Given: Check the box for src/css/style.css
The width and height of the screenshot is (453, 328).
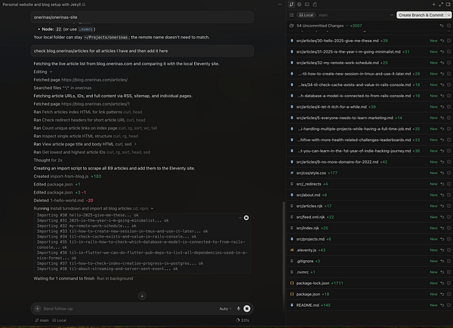Looking at the screenshot, I should pyautogui.click(x=449, y=173).
